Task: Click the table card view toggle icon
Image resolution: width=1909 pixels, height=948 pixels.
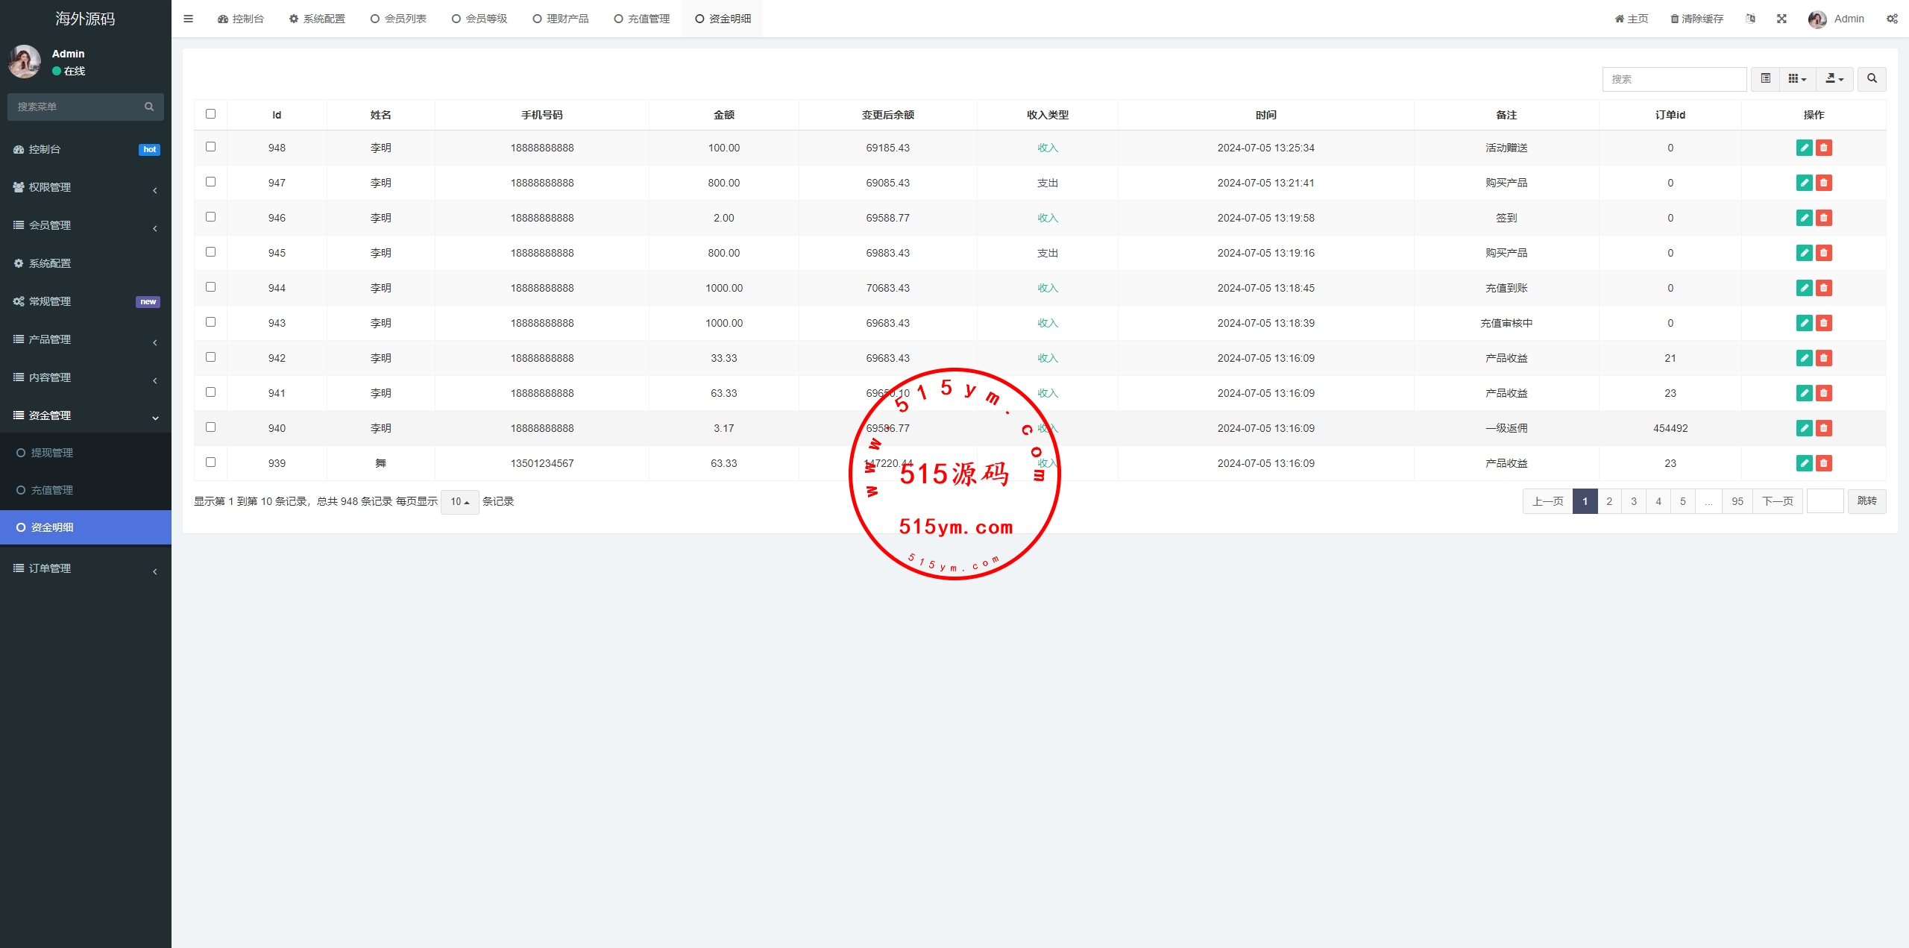Action: 1765,78
